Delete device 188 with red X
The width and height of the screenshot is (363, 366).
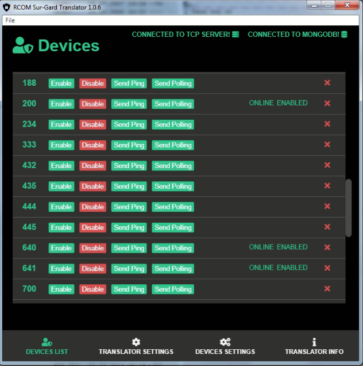tap(327, 83)
